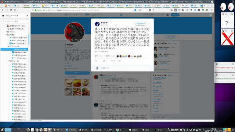The height and width of the screenshot is (132, 235).
Task: Switch to the Gmail tab
Action: pyautogui.click(x=27, y=5)
